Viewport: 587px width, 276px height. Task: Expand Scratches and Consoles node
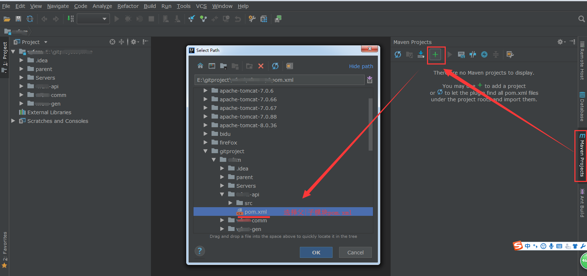pyautogui.click(x=13, y=121)
